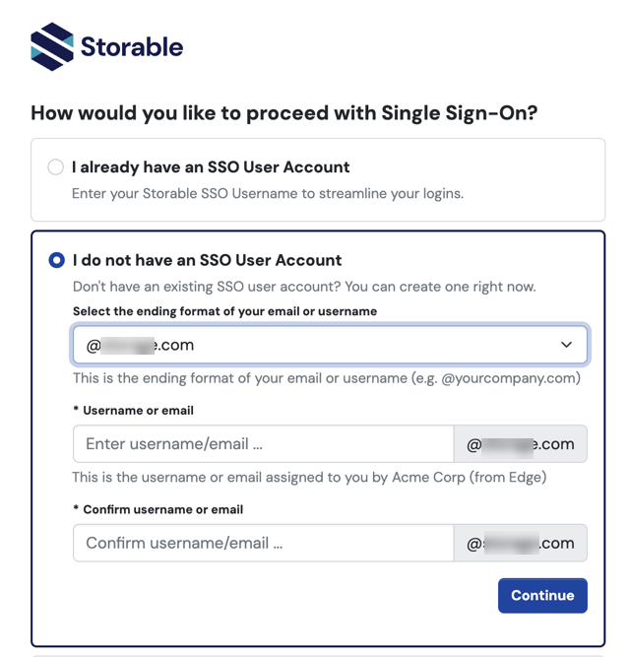Click the "Select the ending format" label
The width and height of the screenshot is (630, 657).
pyautogui.click(x=224, y=311)
